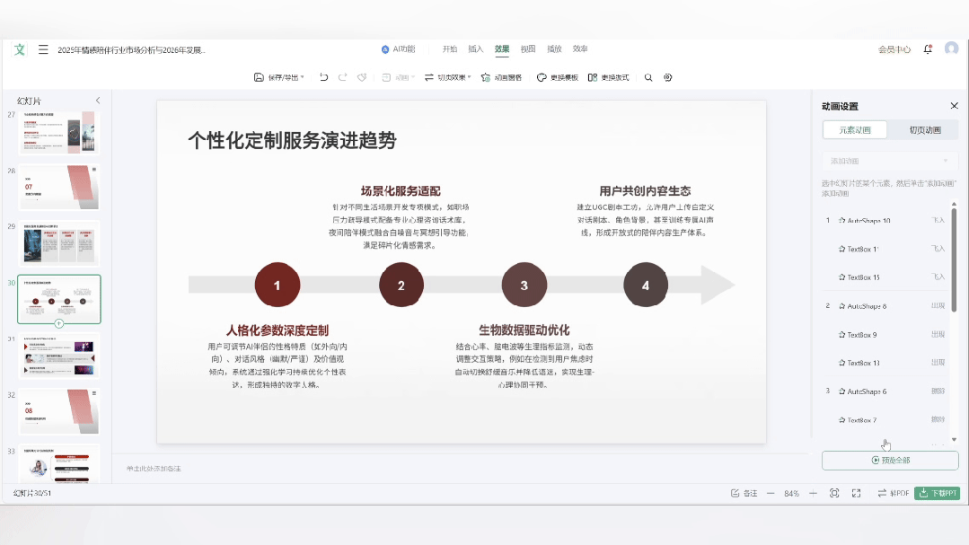Open the search magnifier icon
This screenshot has width=969, height=545.
647,78
